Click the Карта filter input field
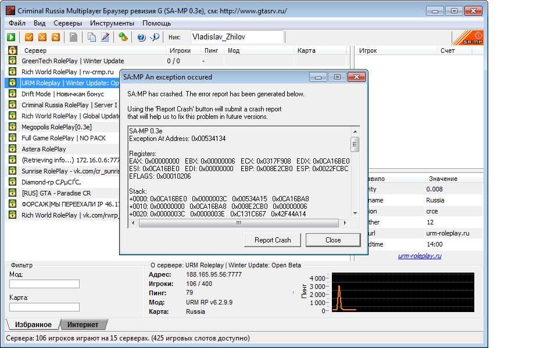 45,307
